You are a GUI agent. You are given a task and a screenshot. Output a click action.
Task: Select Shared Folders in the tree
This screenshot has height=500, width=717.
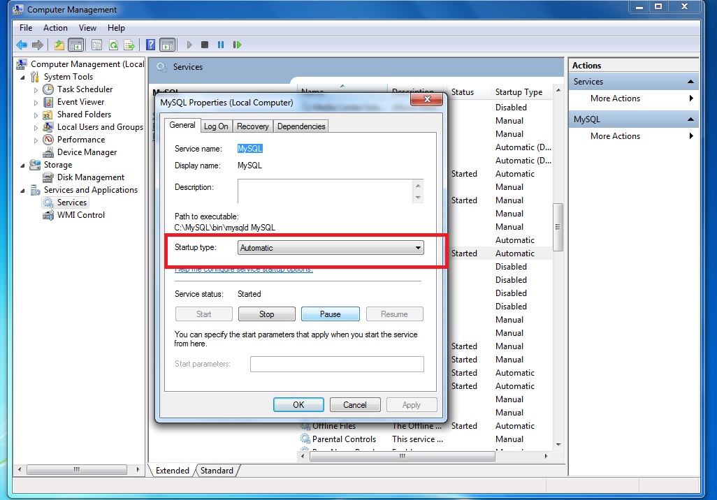click(x=84, y=115)
